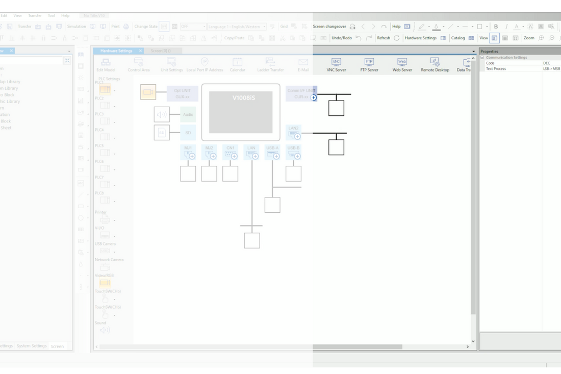Switch to the Screen[0] tab

tap(161, 51)
